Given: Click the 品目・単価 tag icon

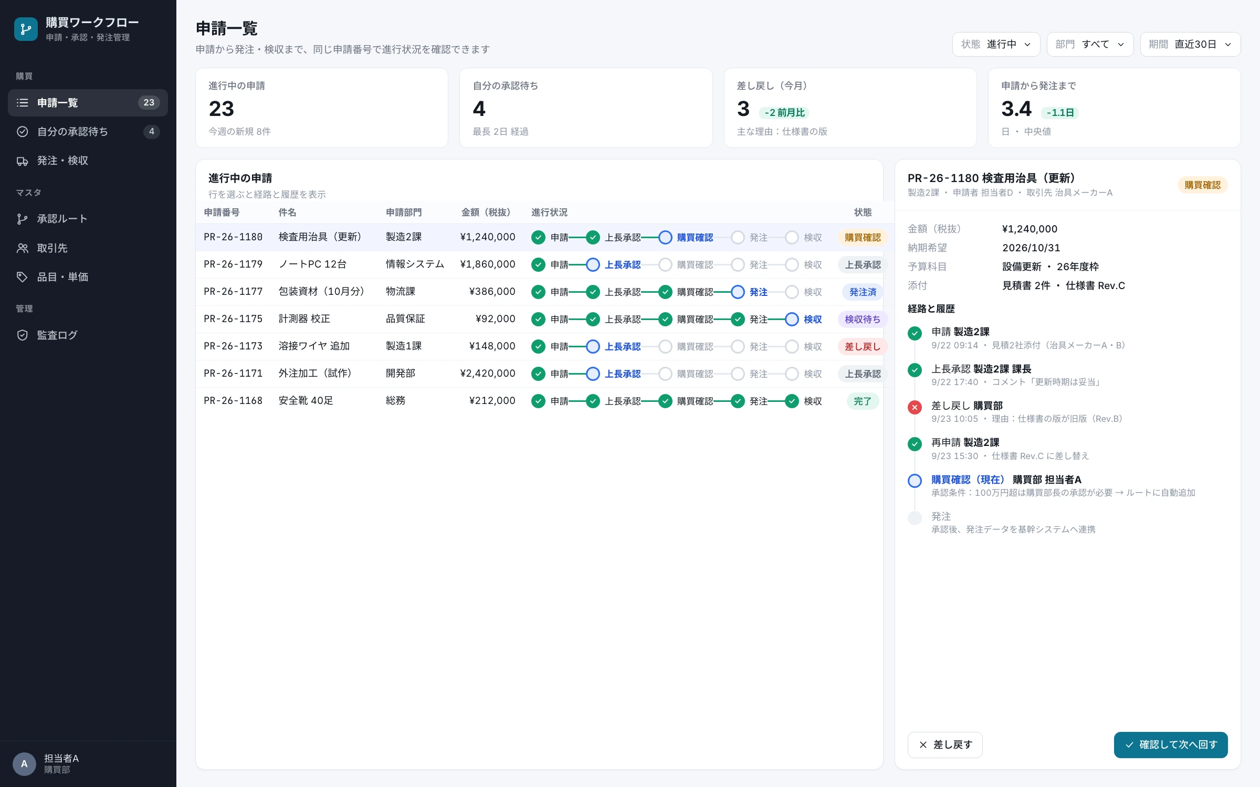Looking at the screenshot, I should [x=22, y=277].
